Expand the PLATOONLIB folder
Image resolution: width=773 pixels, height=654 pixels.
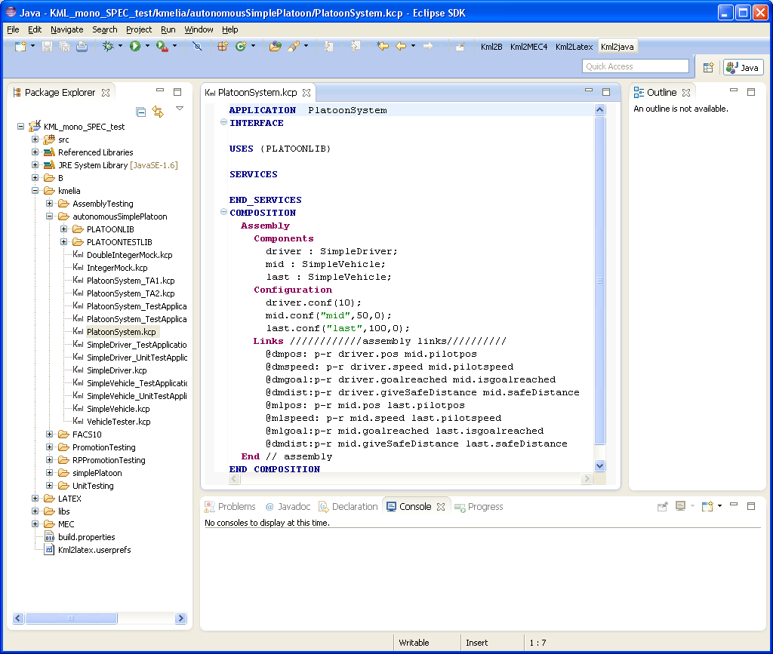[64, 229]
